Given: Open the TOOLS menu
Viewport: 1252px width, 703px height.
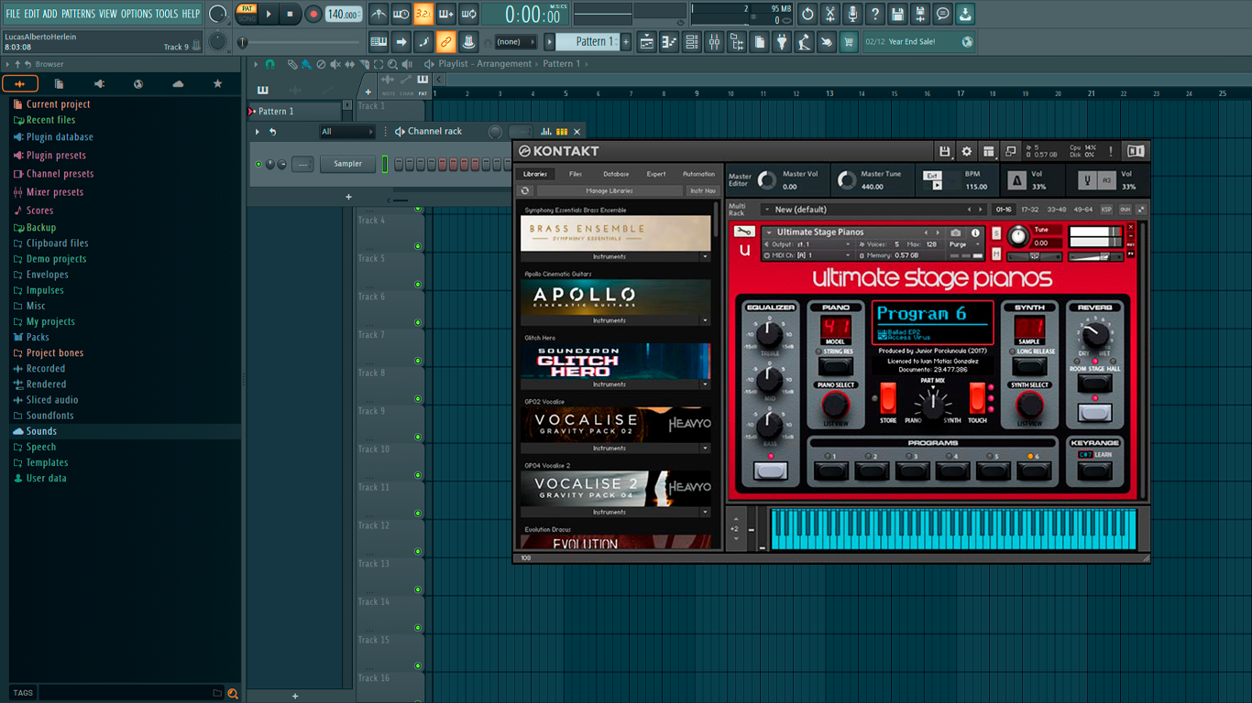Looking at the screenshot, I should click(167, 14).
